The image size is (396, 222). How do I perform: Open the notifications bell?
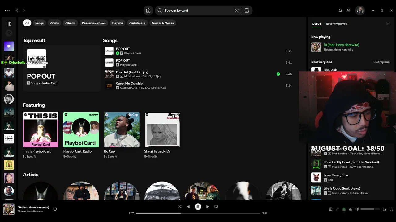click(340, 10)
